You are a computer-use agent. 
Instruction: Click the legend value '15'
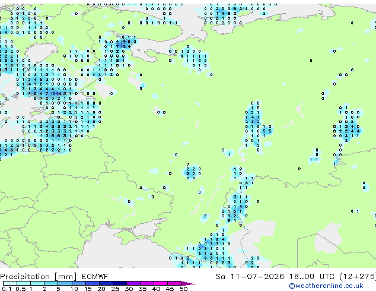click(88, 289)
